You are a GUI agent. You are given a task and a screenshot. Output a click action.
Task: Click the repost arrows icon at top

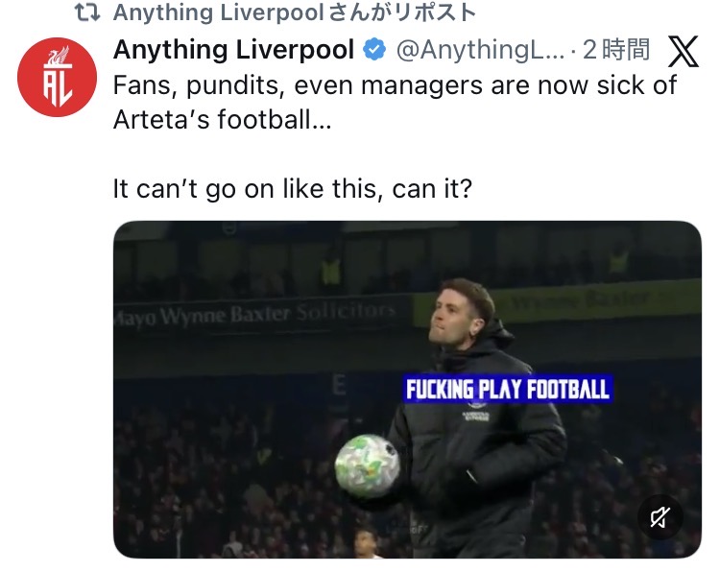coord(87,12)
